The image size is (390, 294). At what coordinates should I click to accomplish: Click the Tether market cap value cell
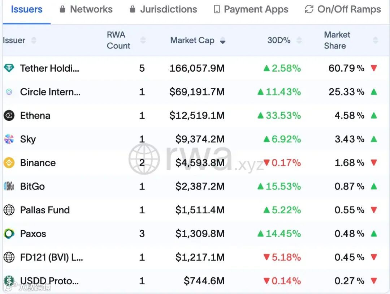pos(197,68)
